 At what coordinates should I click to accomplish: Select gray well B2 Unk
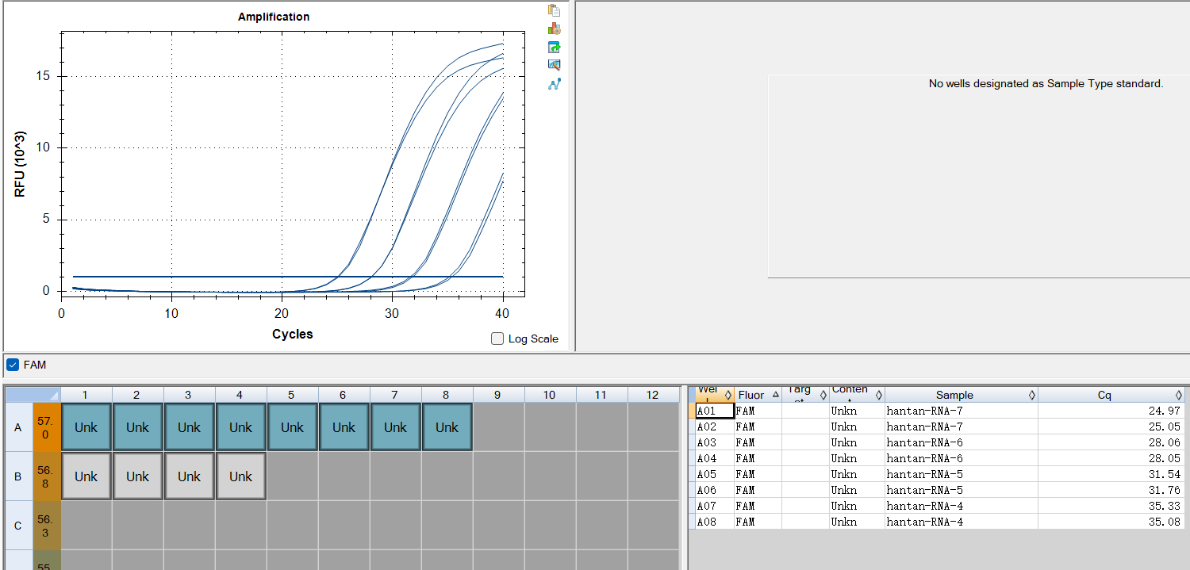tap(137, 476)
